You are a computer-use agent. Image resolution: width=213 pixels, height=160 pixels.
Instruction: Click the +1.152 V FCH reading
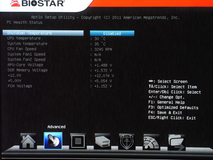[103, 86]
